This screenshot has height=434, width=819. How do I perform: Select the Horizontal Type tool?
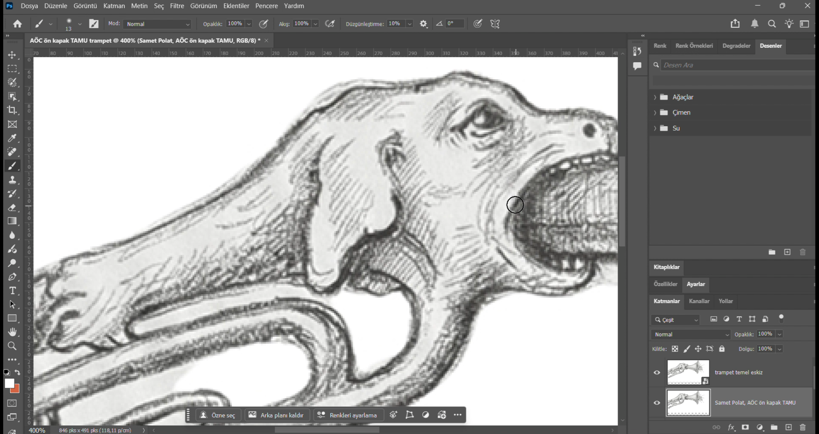click(12, 291)
